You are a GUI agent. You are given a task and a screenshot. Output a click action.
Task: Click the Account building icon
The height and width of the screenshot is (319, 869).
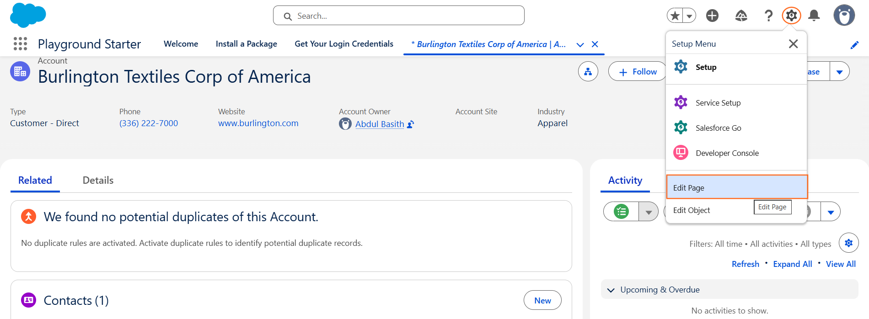[x=20, y=71]
